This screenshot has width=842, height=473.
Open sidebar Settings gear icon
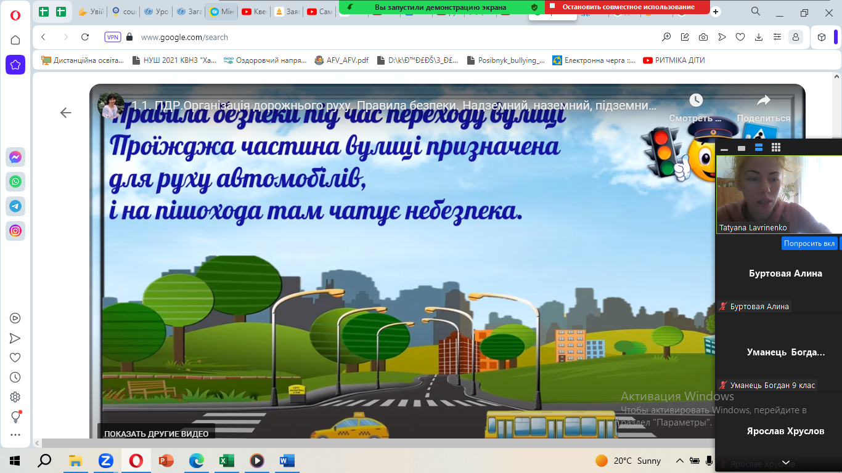tap(15, 397)
